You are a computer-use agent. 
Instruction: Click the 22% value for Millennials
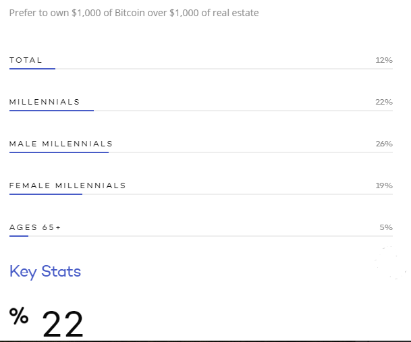coord(383,102)
